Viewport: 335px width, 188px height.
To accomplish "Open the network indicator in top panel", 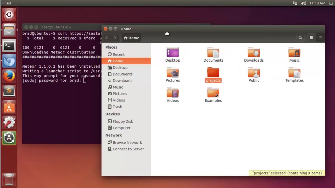I will click(x=295, y=3).
